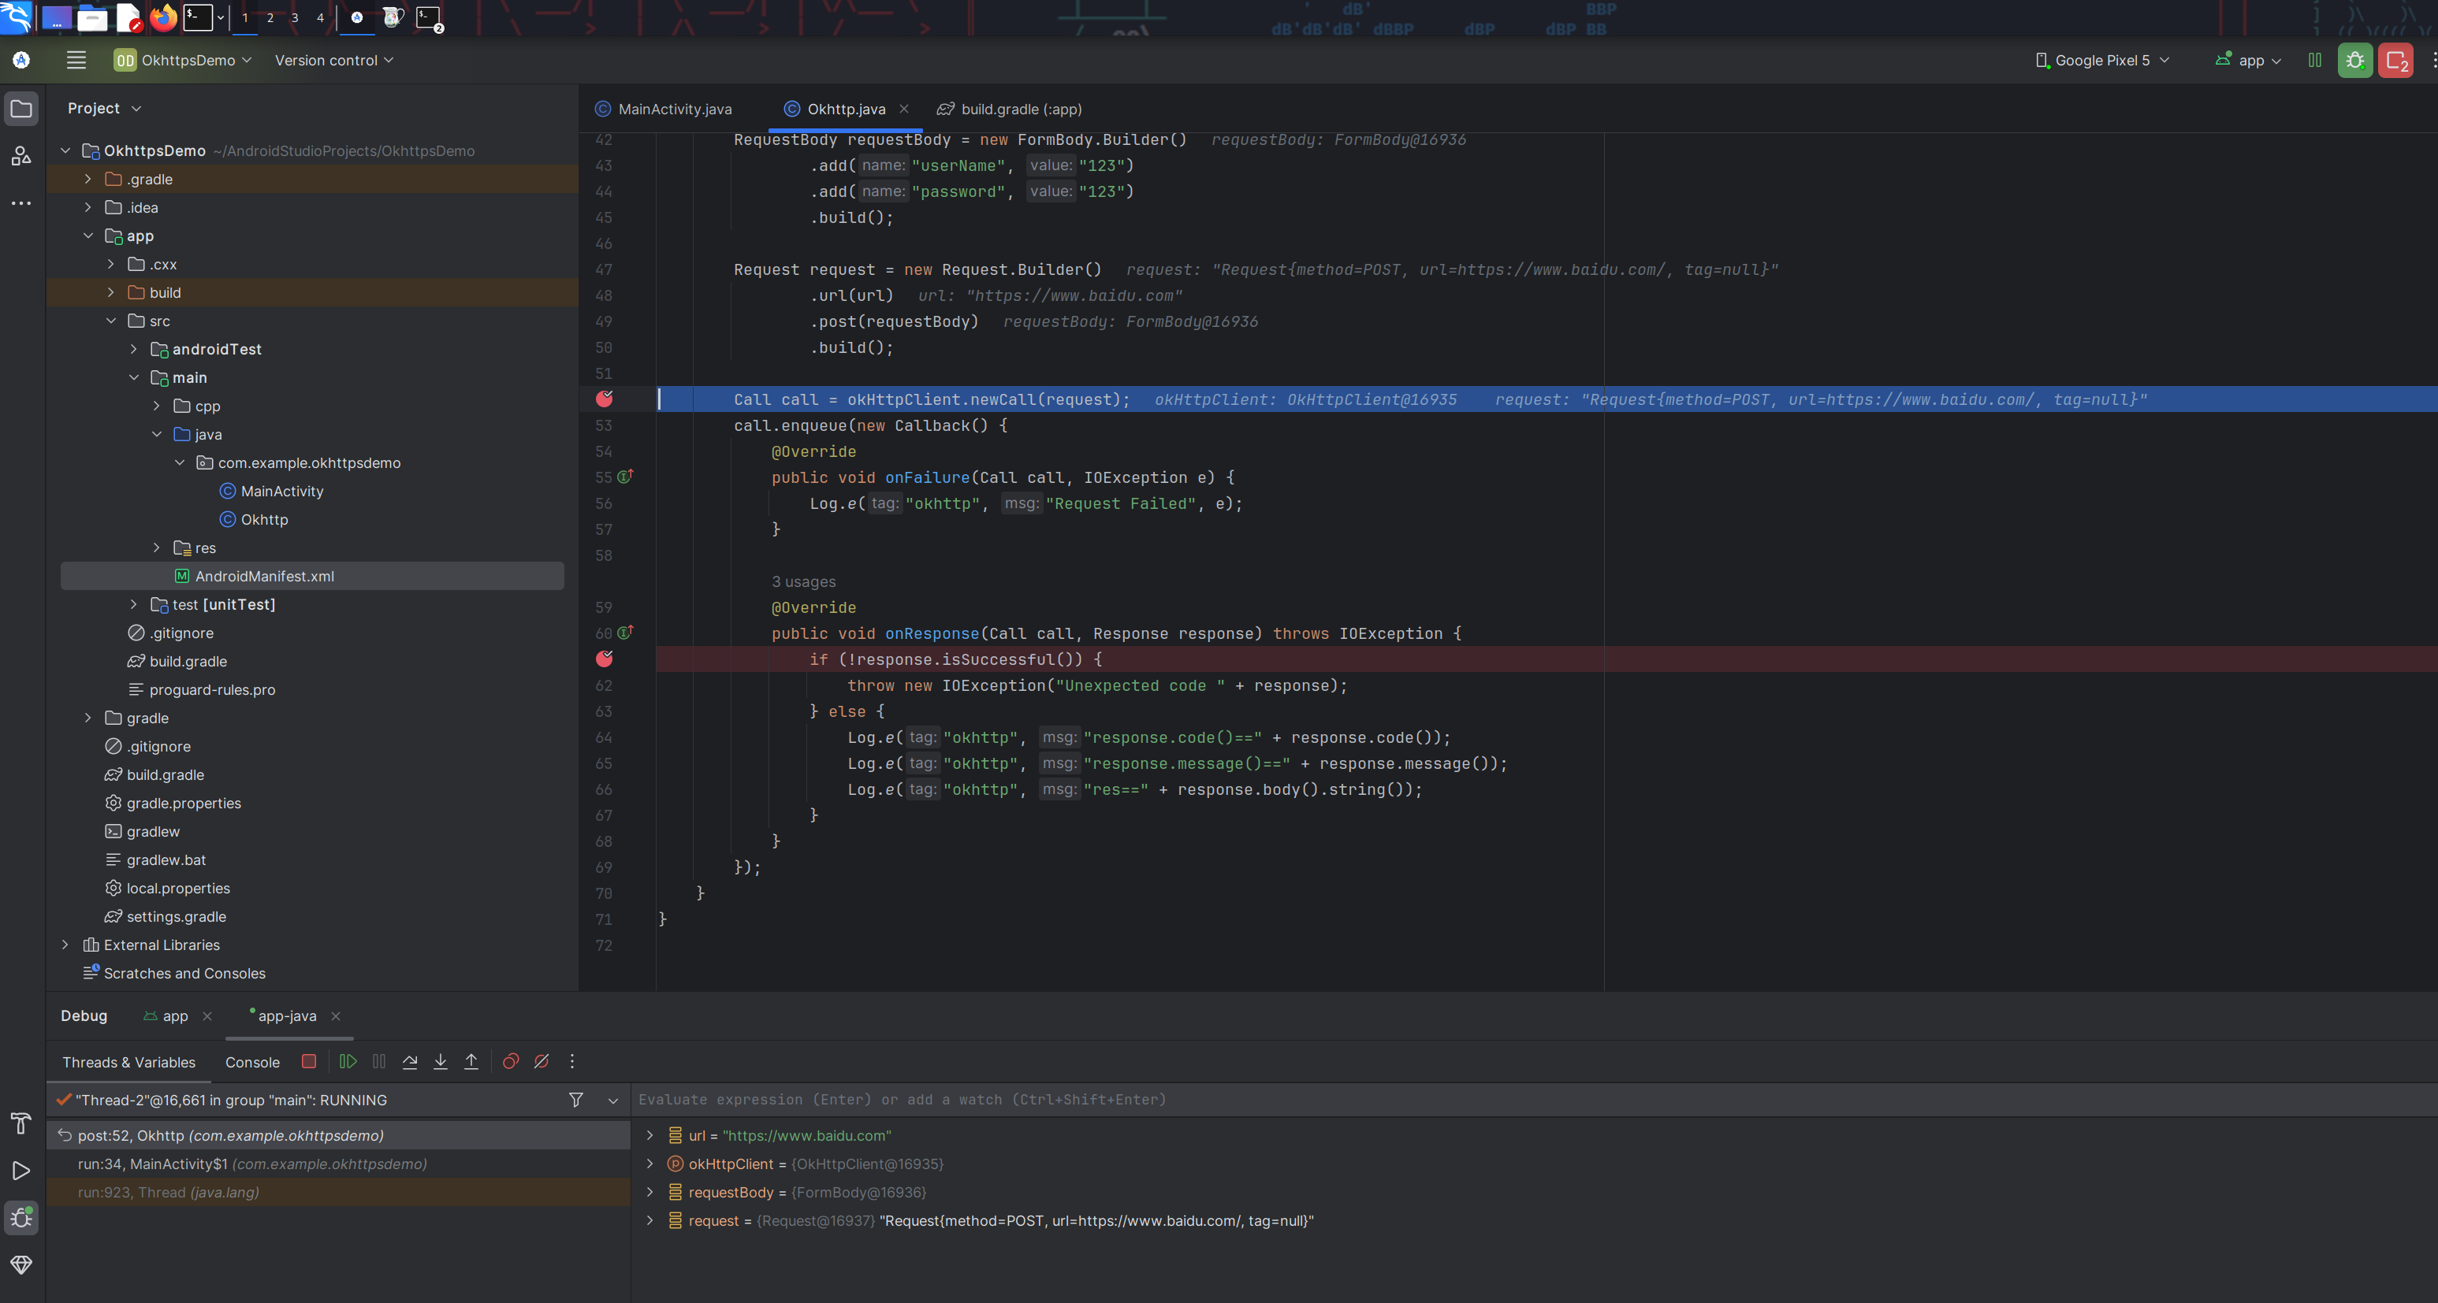Click the 3 usages hint
The height and width of the screenshot is (1303, 2438).
coord(803,581)
